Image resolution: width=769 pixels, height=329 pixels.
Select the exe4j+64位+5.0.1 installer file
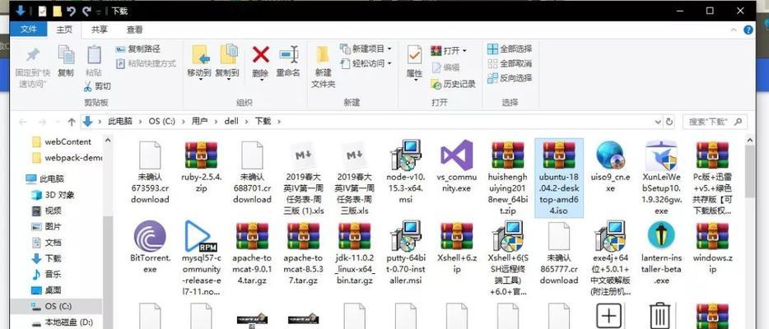609,258
